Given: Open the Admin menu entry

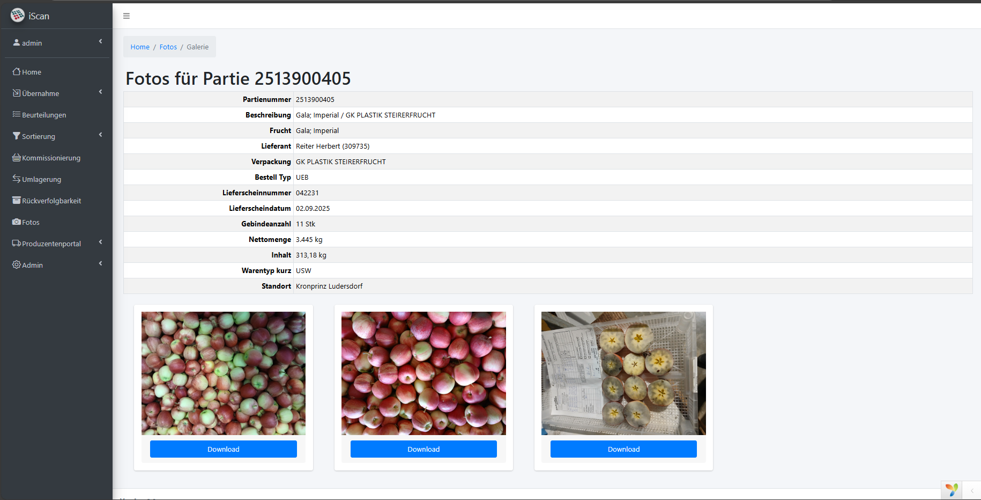Looking at the screenshot, I should point(32,264).
